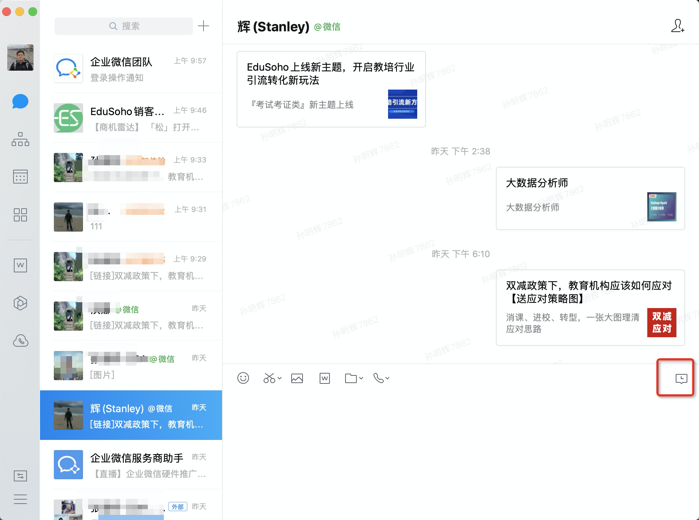Open the 企业微信服务商助手 conversation
699x520 pixels.
(131, 465)
